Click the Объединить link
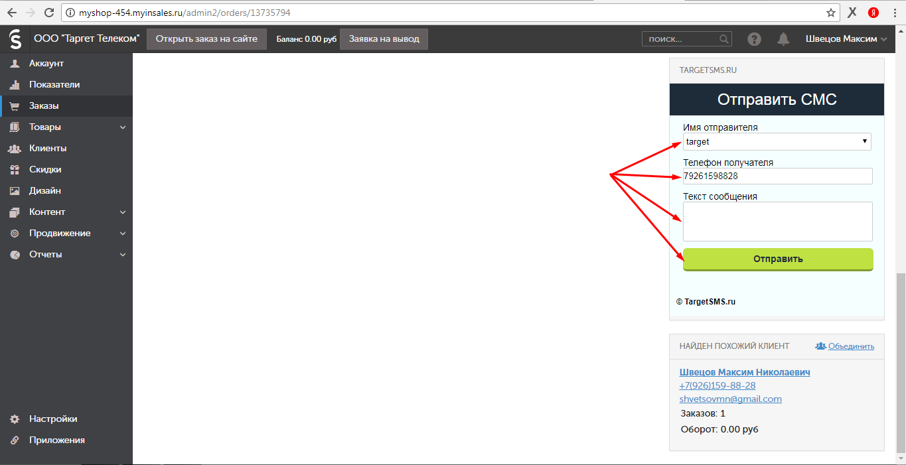Screen dimensions: 906x465 851,346
